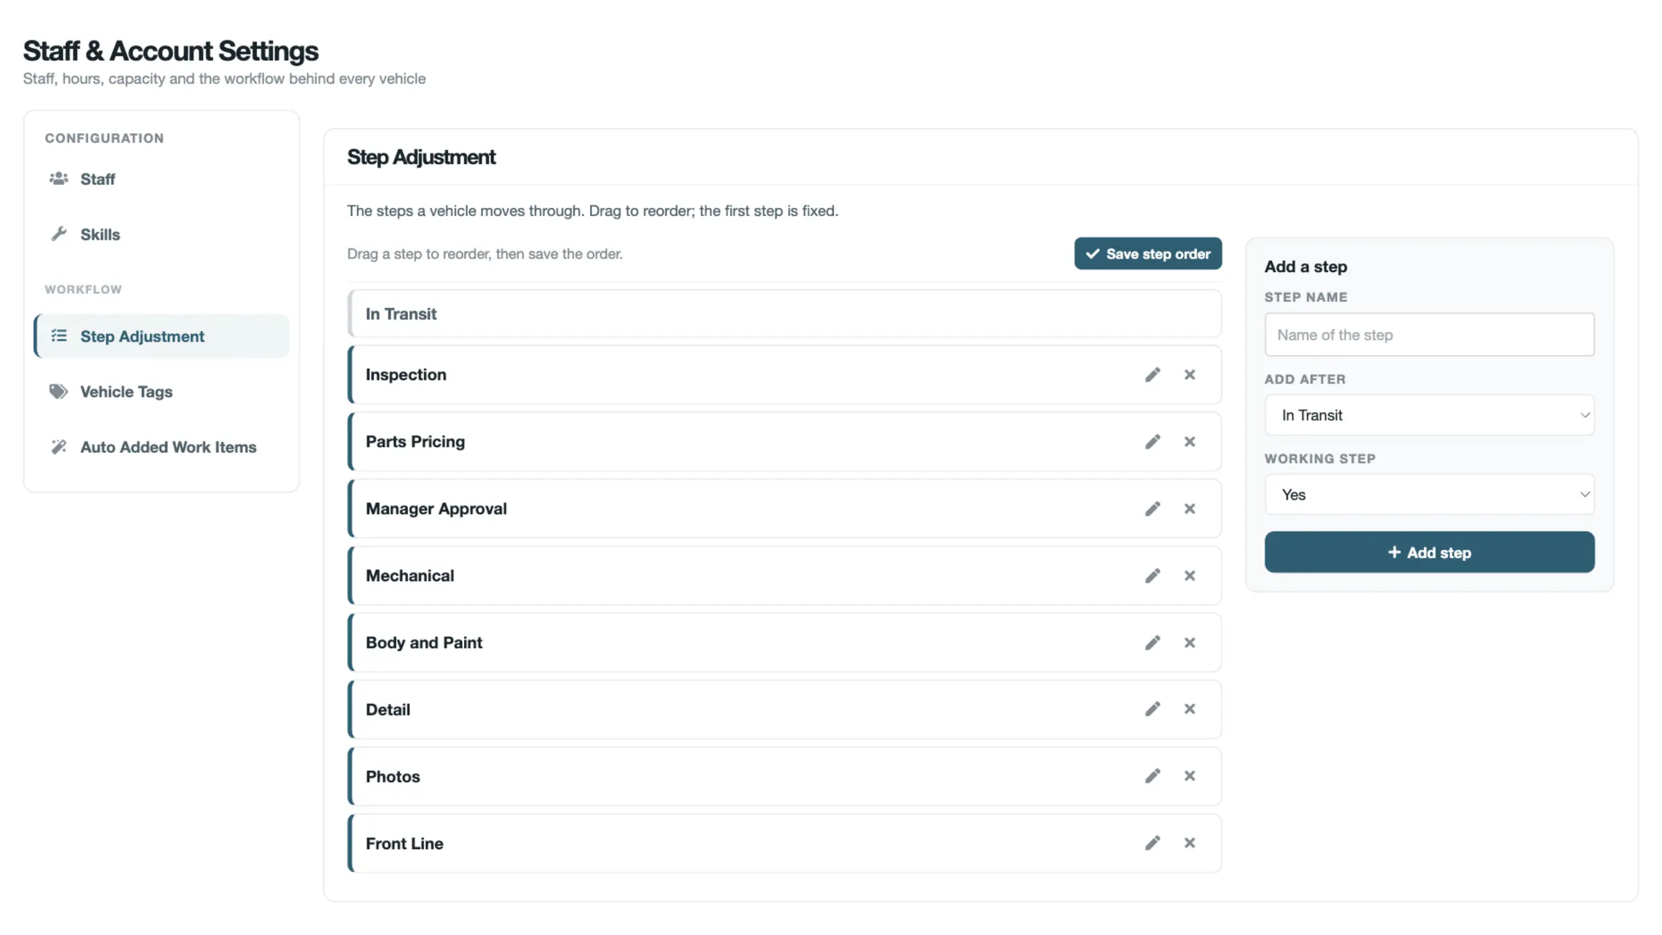Open Auto Added Work Items

point(161,447)
